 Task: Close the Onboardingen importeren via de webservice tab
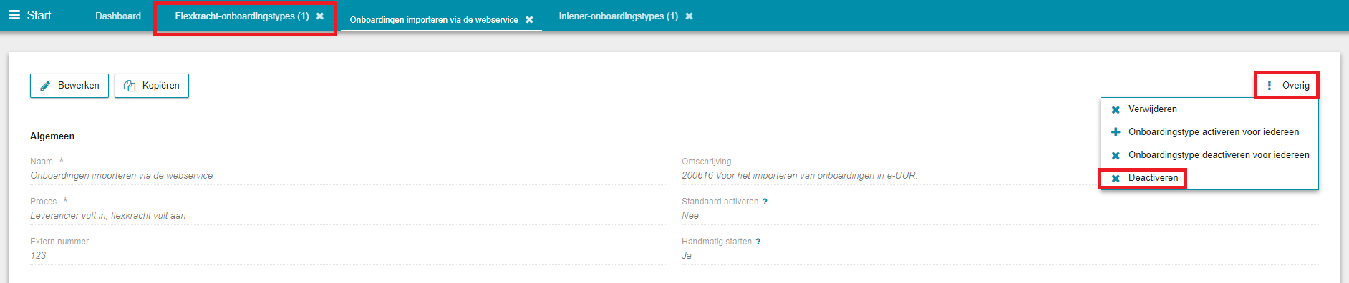[529, 20]
